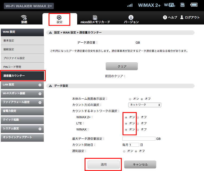Click the データ通信量 label
Image resolution: width=204 pixels, height=171 pixels.
tap(87, 43)
